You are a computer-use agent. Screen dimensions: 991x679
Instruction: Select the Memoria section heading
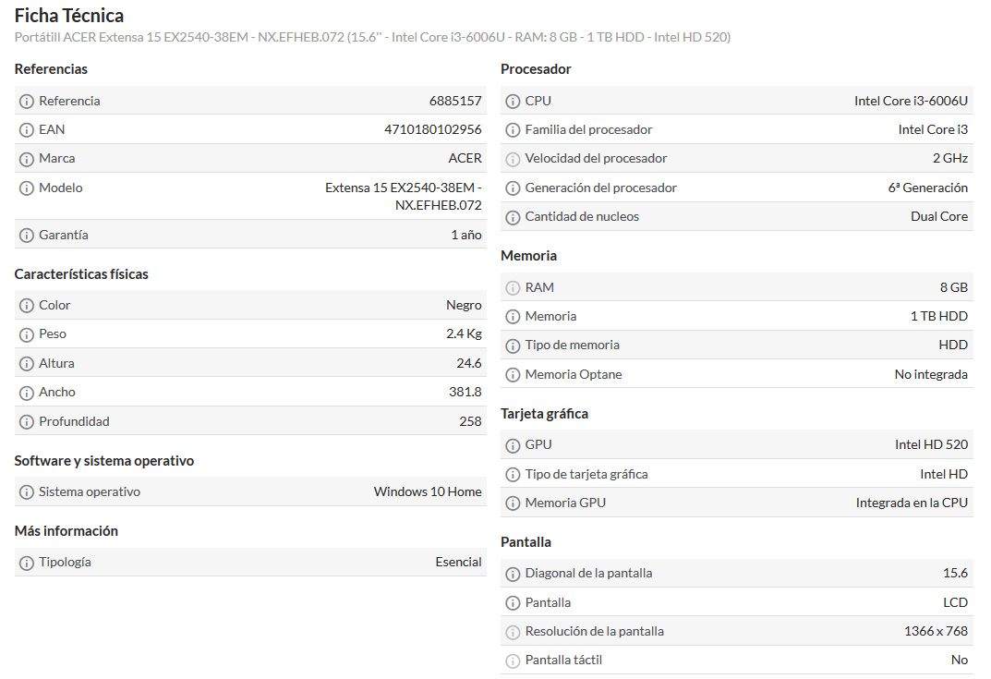[529, 255]
